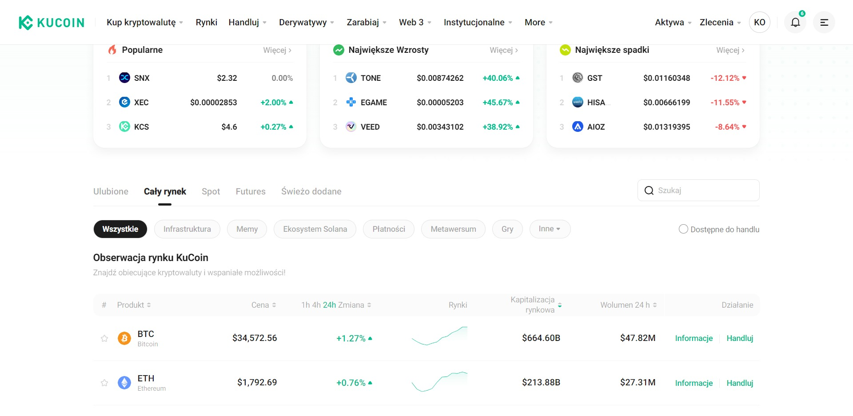Expand Instytucjonalne dropdown menu
This screenshot has height=416, width=853.
478,22
